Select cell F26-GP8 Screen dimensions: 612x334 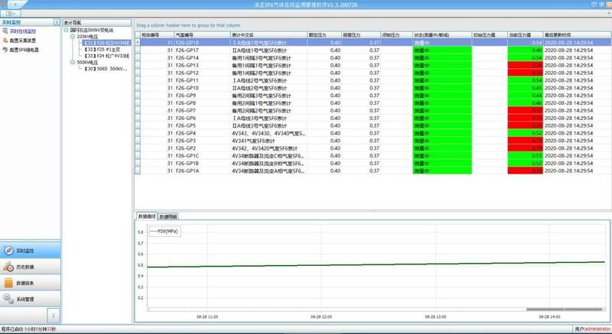tap(202, 103)
